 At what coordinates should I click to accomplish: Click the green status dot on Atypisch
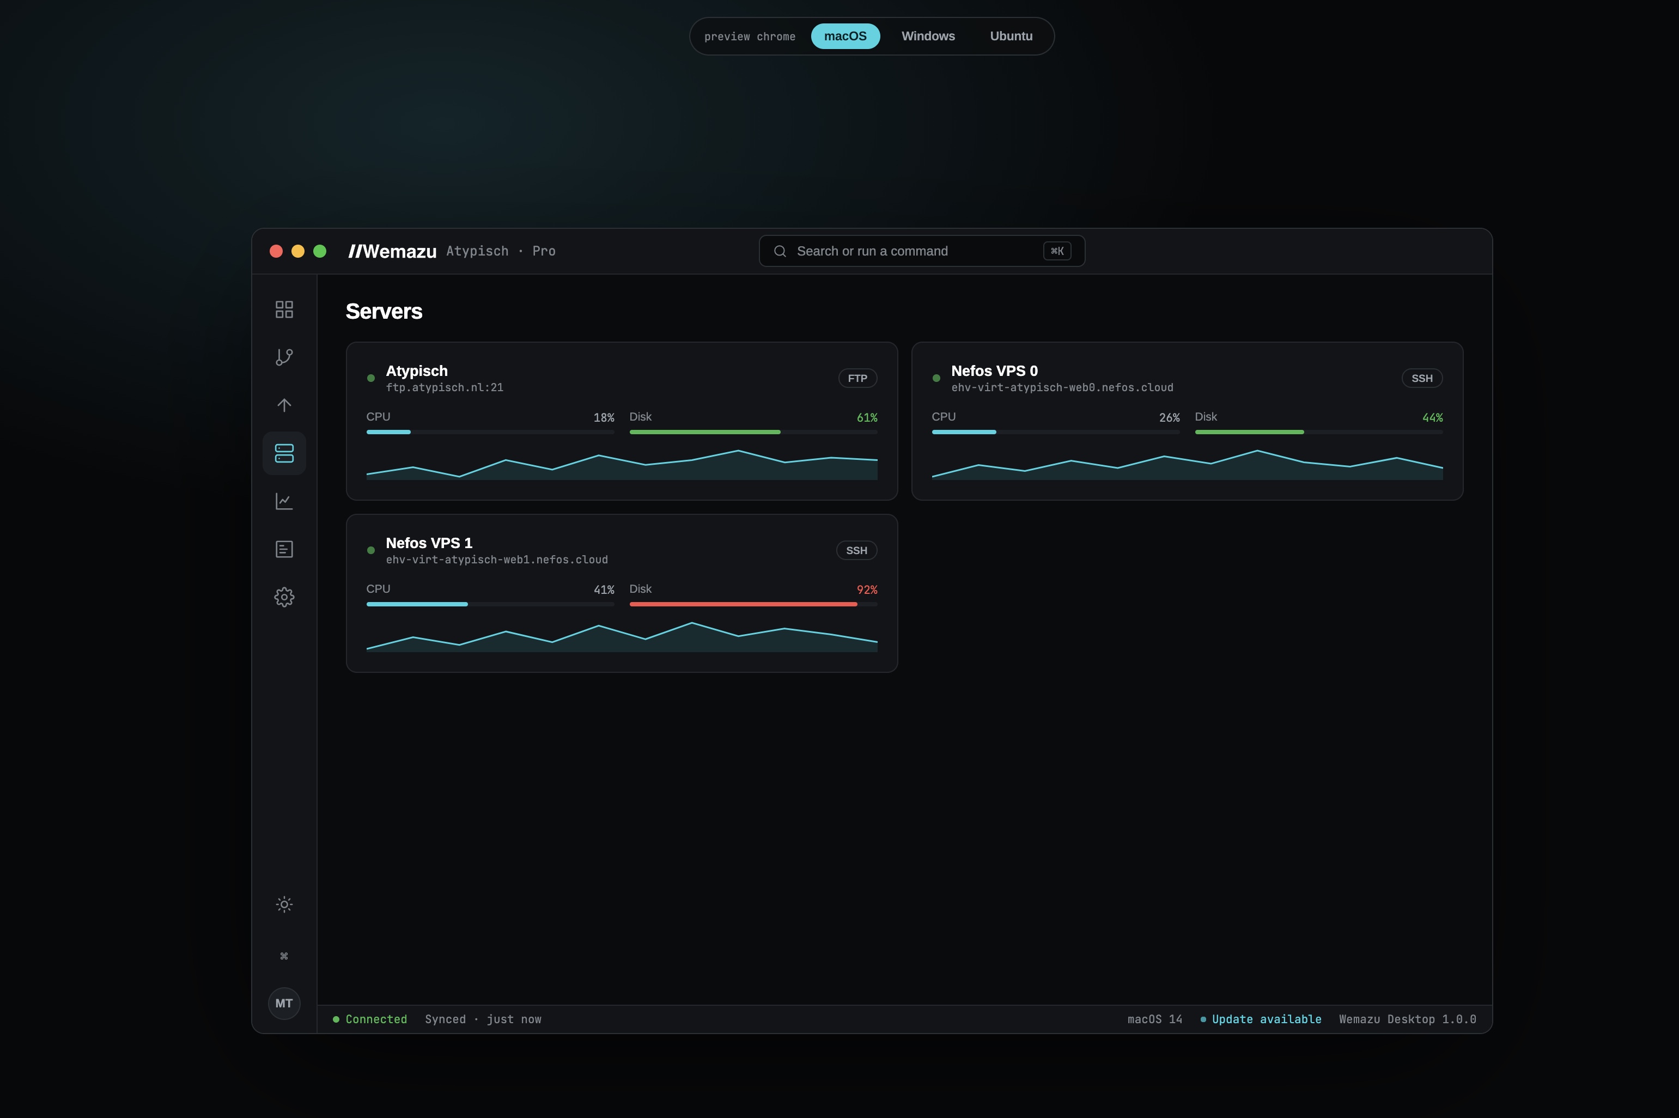371,378
